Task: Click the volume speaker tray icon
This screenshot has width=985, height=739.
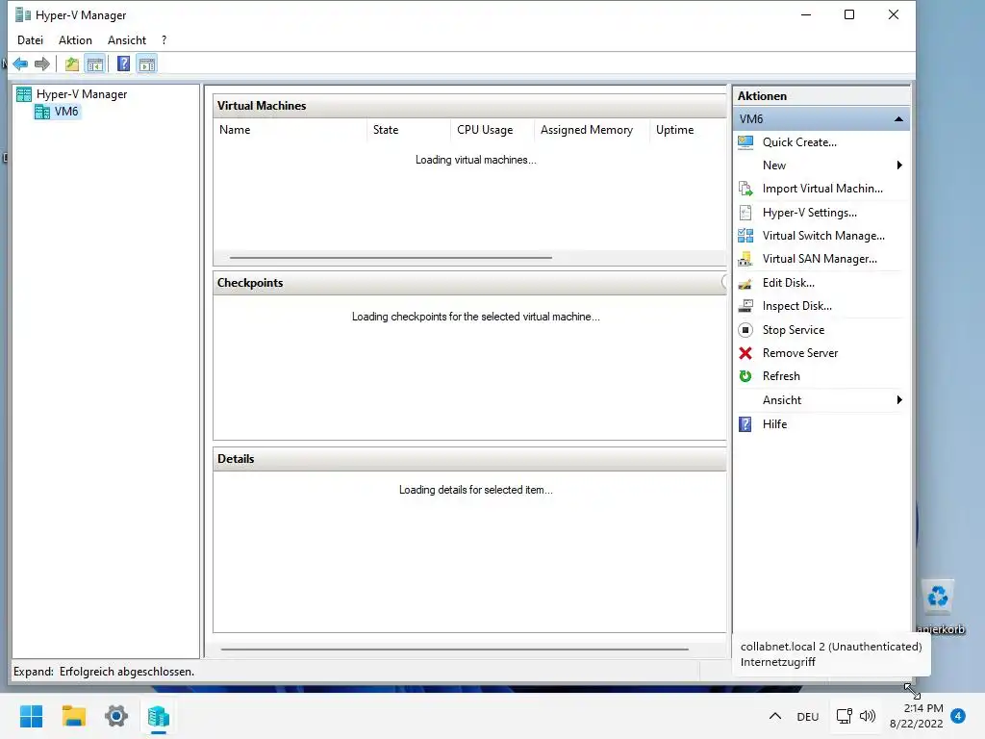Action: point(868,716)
